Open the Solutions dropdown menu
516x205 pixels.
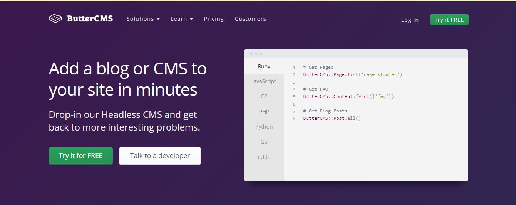pos(143,19)
